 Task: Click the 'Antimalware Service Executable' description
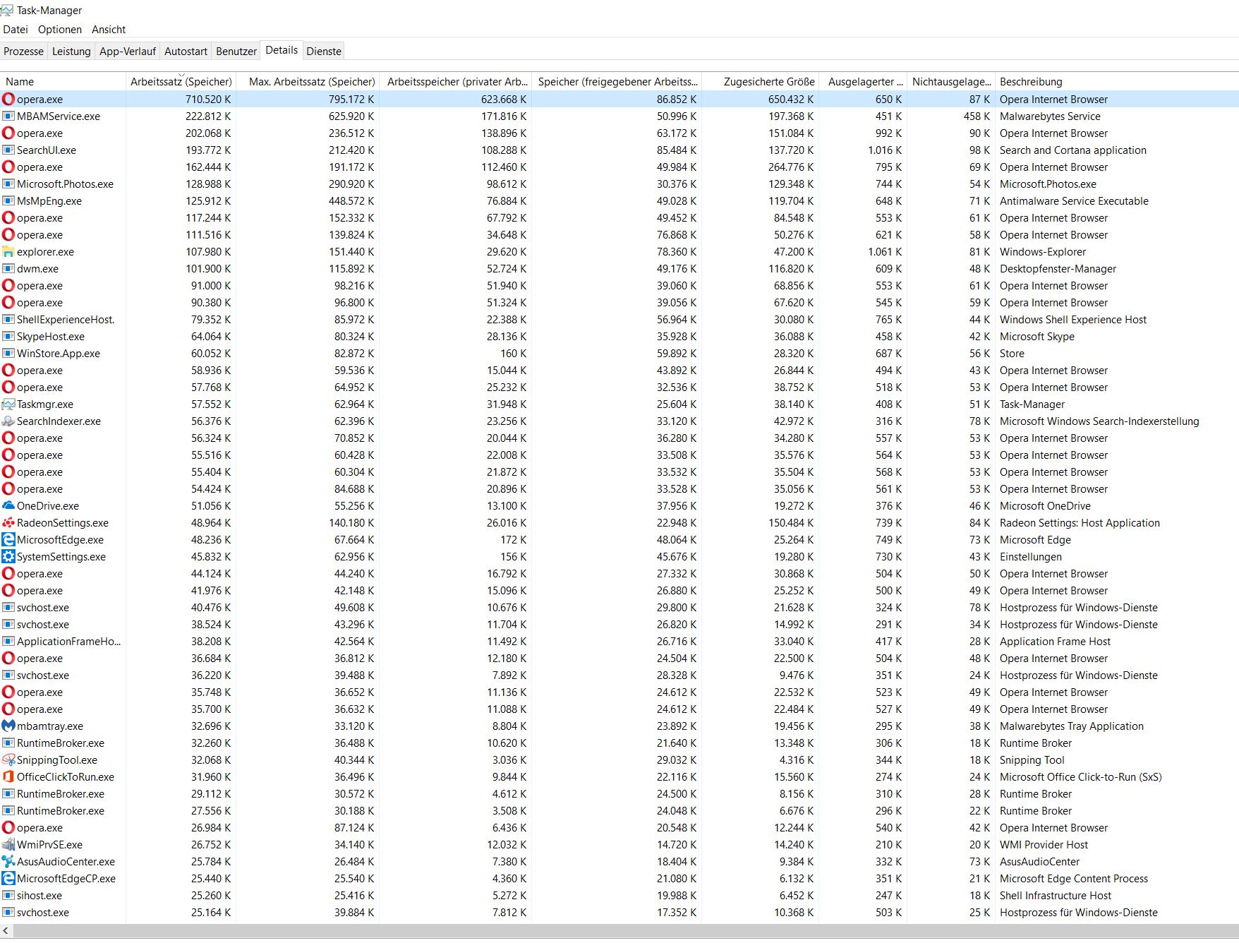coord(1074,201)
